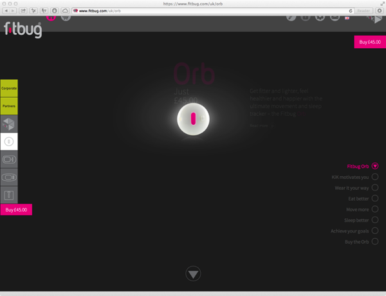Select the 'Achieve your goals' section circle
The image size is (386, 296).
pos(375,231)
